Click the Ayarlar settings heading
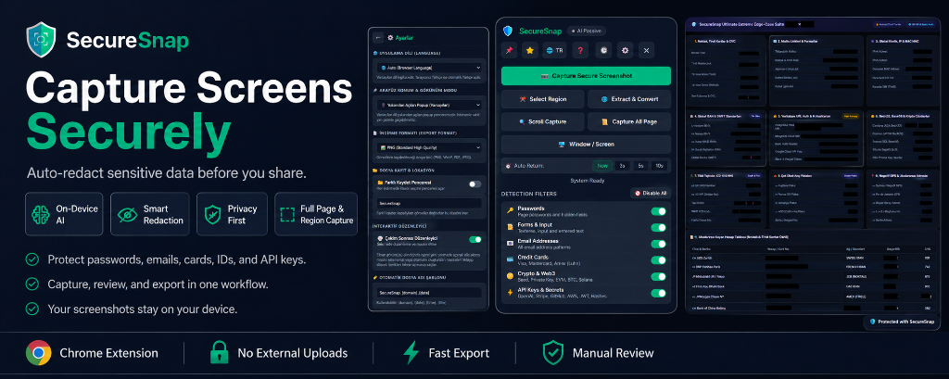 point(404,38)
